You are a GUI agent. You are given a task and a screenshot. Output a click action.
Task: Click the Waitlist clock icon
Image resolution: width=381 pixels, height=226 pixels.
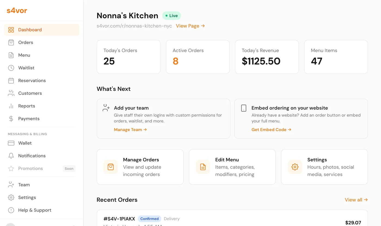pyautogui.click(x=11, y=68)
